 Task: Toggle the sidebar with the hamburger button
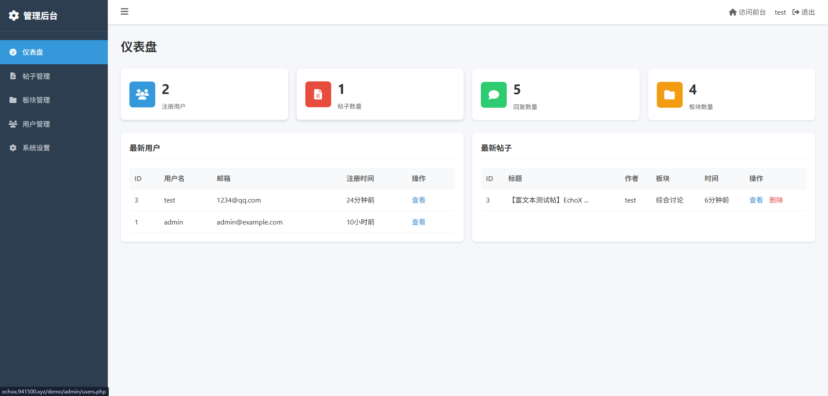click(125, 12)
